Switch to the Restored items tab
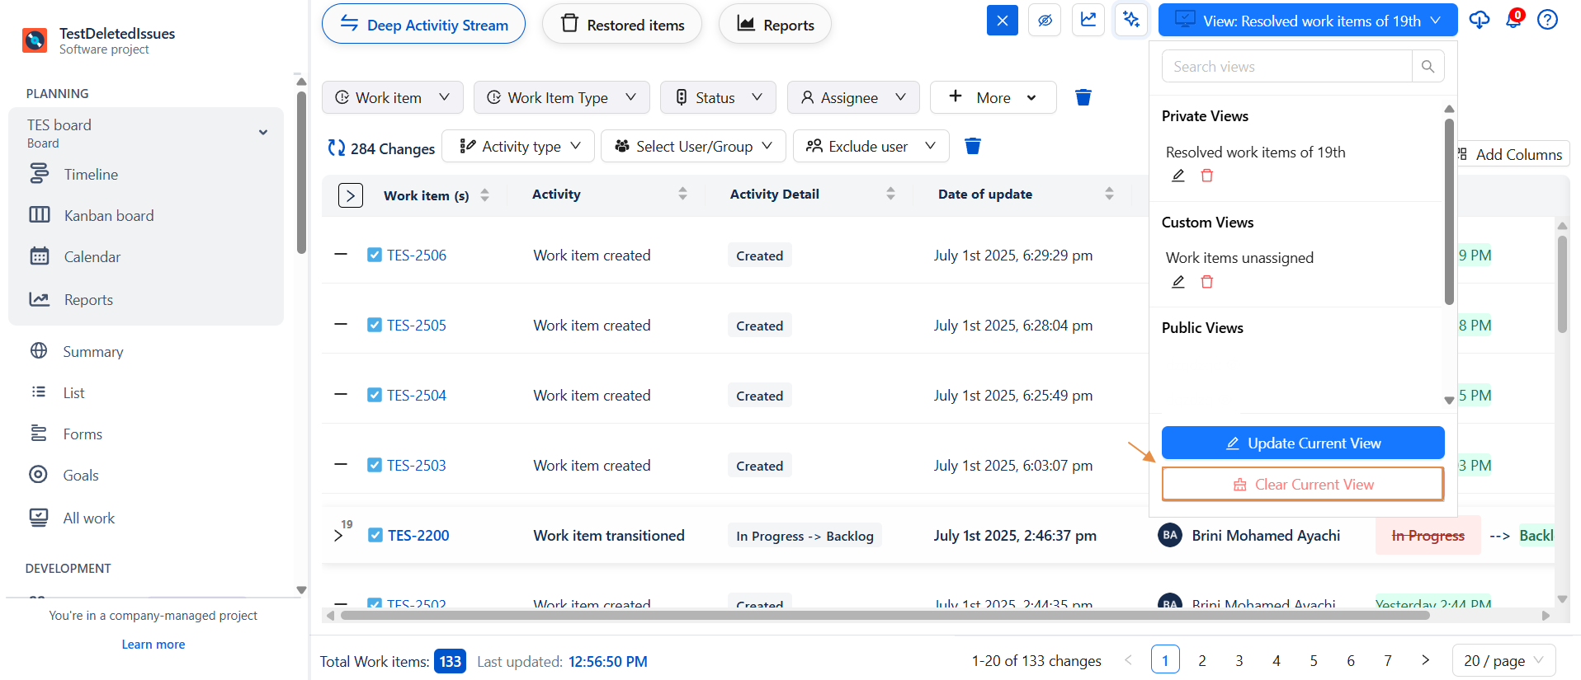Screen dimensions: 1581x680 622,25
